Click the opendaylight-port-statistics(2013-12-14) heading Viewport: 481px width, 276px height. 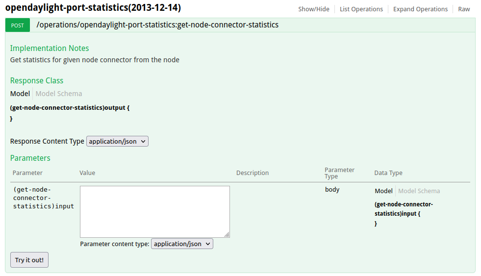click(x=93, y=8)
